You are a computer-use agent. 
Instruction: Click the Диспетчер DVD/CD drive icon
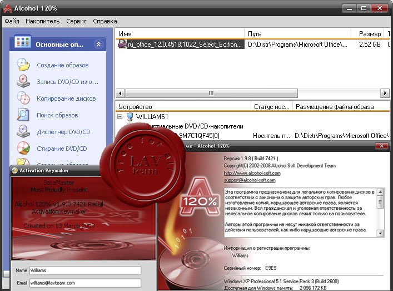23,131
